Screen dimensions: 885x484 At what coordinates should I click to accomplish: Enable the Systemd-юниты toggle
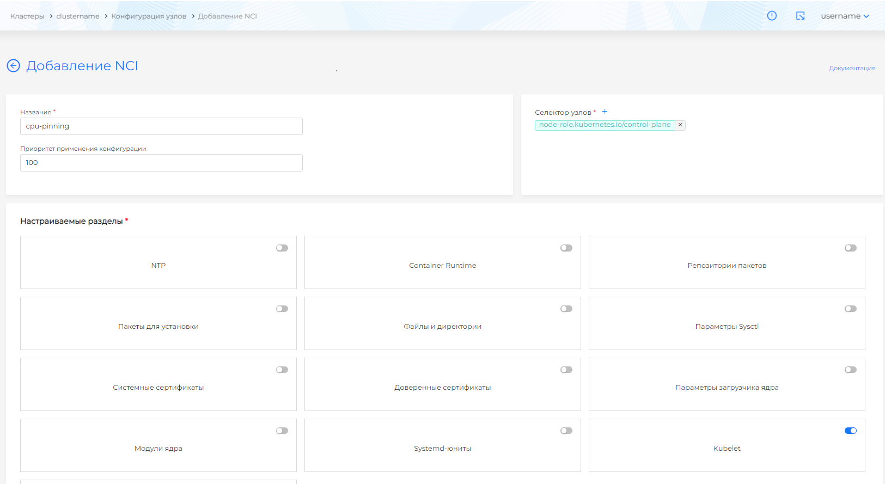[566, 431]
